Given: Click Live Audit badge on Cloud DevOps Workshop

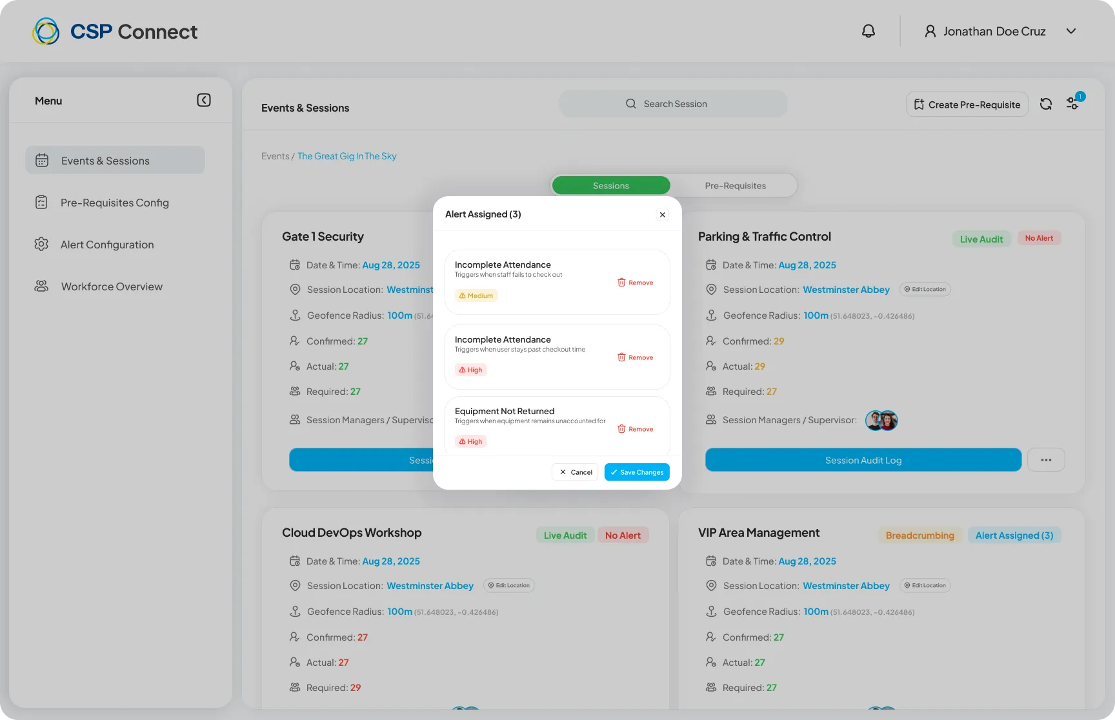Looking at the screenshot, I should click(x=565, y=535).
